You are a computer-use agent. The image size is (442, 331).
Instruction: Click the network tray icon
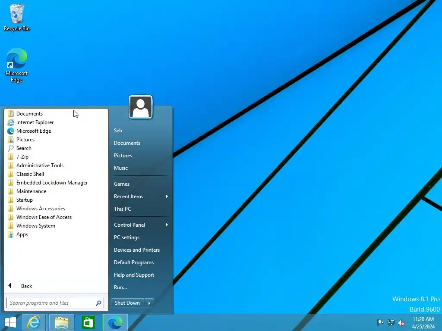coord(391,322)
